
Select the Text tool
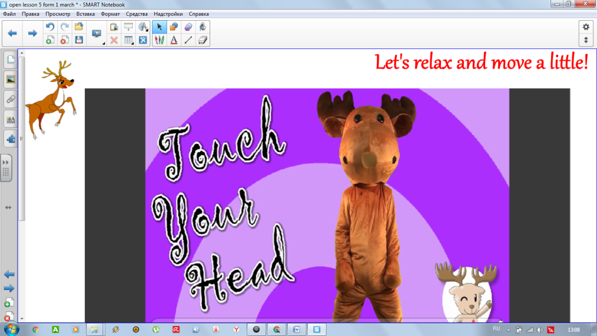click(174, 40)
